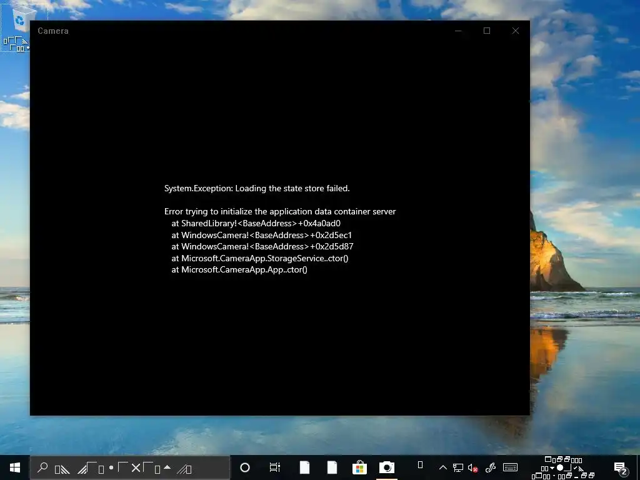The width and height of the screenshot is (640, 480).
Task: Open Windows Ink Workspace pen icon
Action: (491, 467)
